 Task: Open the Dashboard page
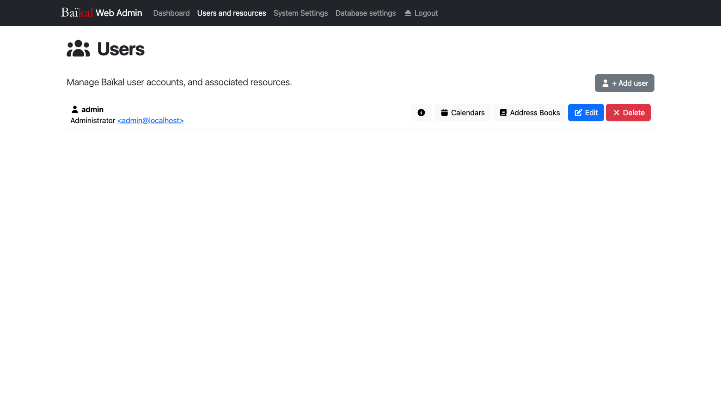(171, 13)
